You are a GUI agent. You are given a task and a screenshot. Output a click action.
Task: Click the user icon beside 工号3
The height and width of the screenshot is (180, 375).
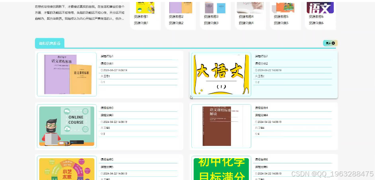click(102, 128)
